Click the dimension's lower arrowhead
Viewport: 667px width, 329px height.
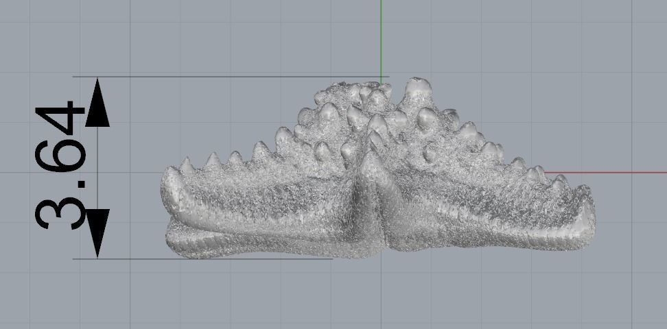[97, 233]
